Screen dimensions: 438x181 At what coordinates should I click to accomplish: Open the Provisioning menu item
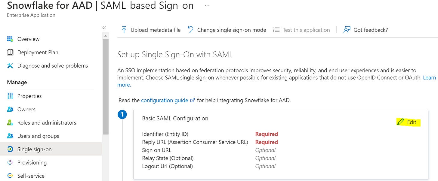point(32,163)
